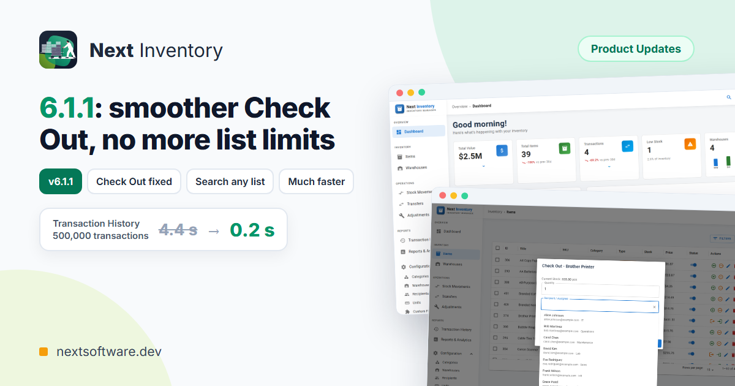Click Next Inventory logo in Dashboard window sidebar
Viewport: 735px width, 386px height.
tap(399, 109)
